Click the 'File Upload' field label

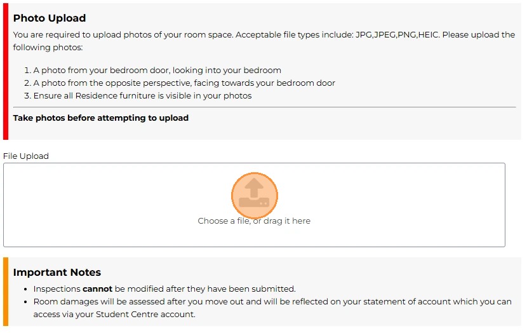[x=26, y=156]
